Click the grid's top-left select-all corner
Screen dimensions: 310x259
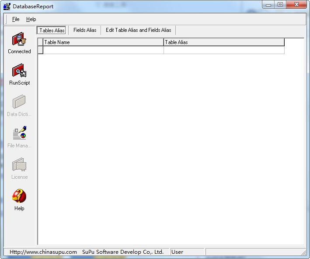pyautogui.click(x=41, y=42)
